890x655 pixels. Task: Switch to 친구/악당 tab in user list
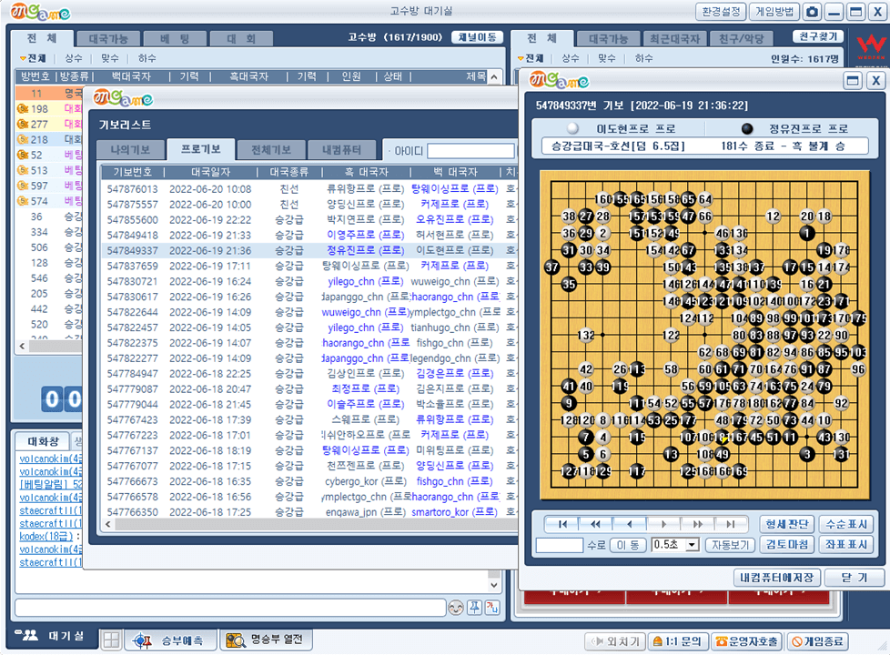pyautogui.click(x=742, y=38)
